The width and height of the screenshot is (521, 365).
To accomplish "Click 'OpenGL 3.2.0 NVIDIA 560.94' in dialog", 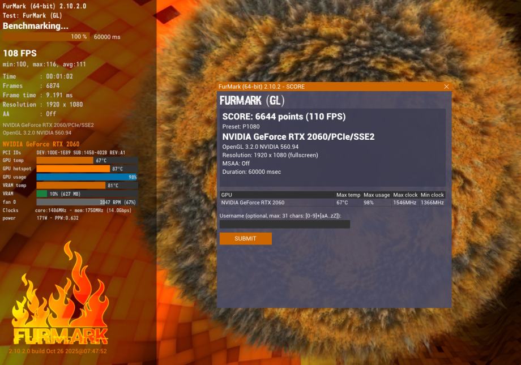I will click(x=260, y=147).
